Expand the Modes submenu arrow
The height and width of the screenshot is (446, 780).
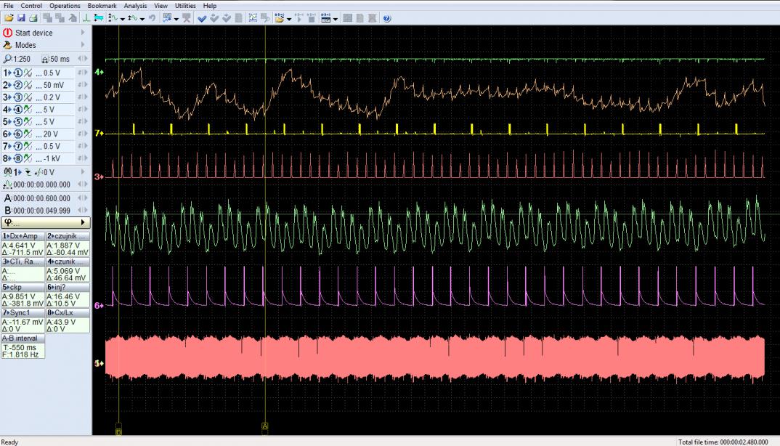point(82,45)
